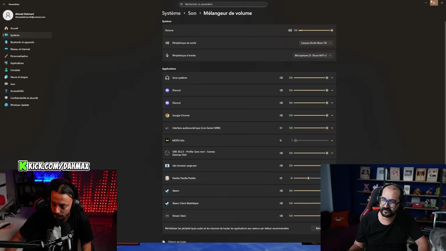Open output device dropdown Casque (Arctis Nova 7X)
Viewport: 446px width, 251px height.
[316, 43]
